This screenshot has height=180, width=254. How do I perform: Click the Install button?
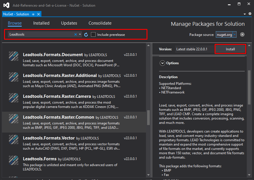[x=230, y=49]
